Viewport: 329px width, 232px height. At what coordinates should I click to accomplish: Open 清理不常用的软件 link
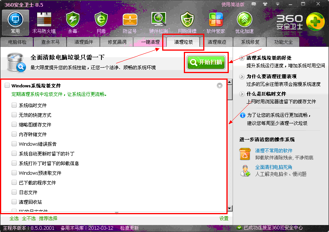(274, 150)
